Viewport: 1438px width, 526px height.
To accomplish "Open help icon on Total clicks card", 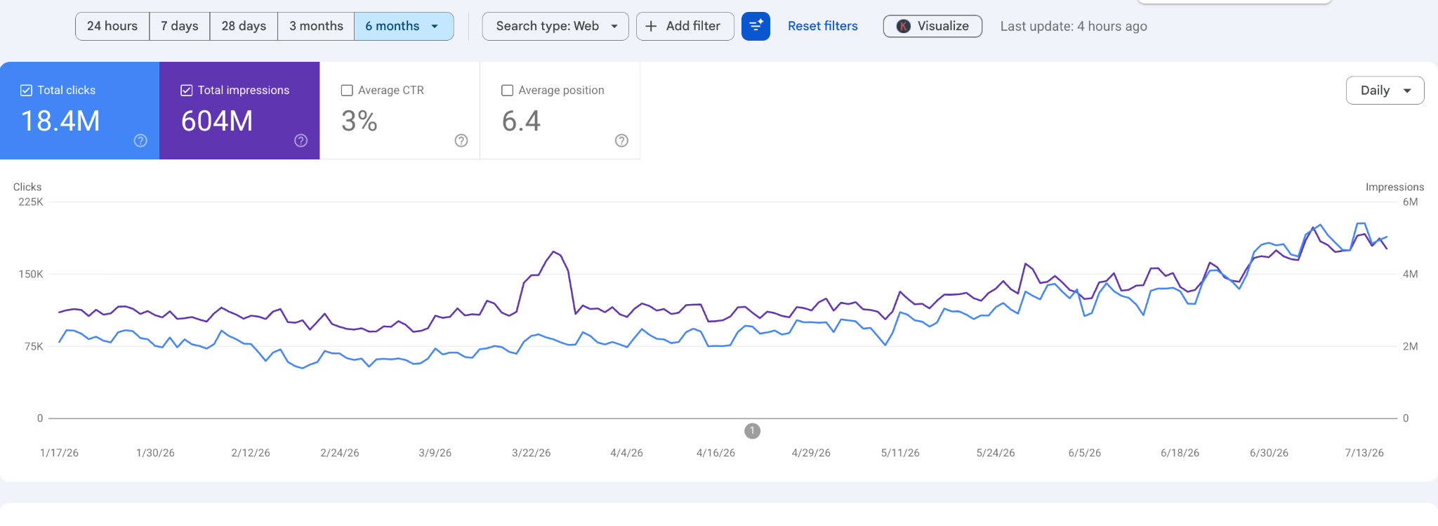I will click(x=140, y=140).
